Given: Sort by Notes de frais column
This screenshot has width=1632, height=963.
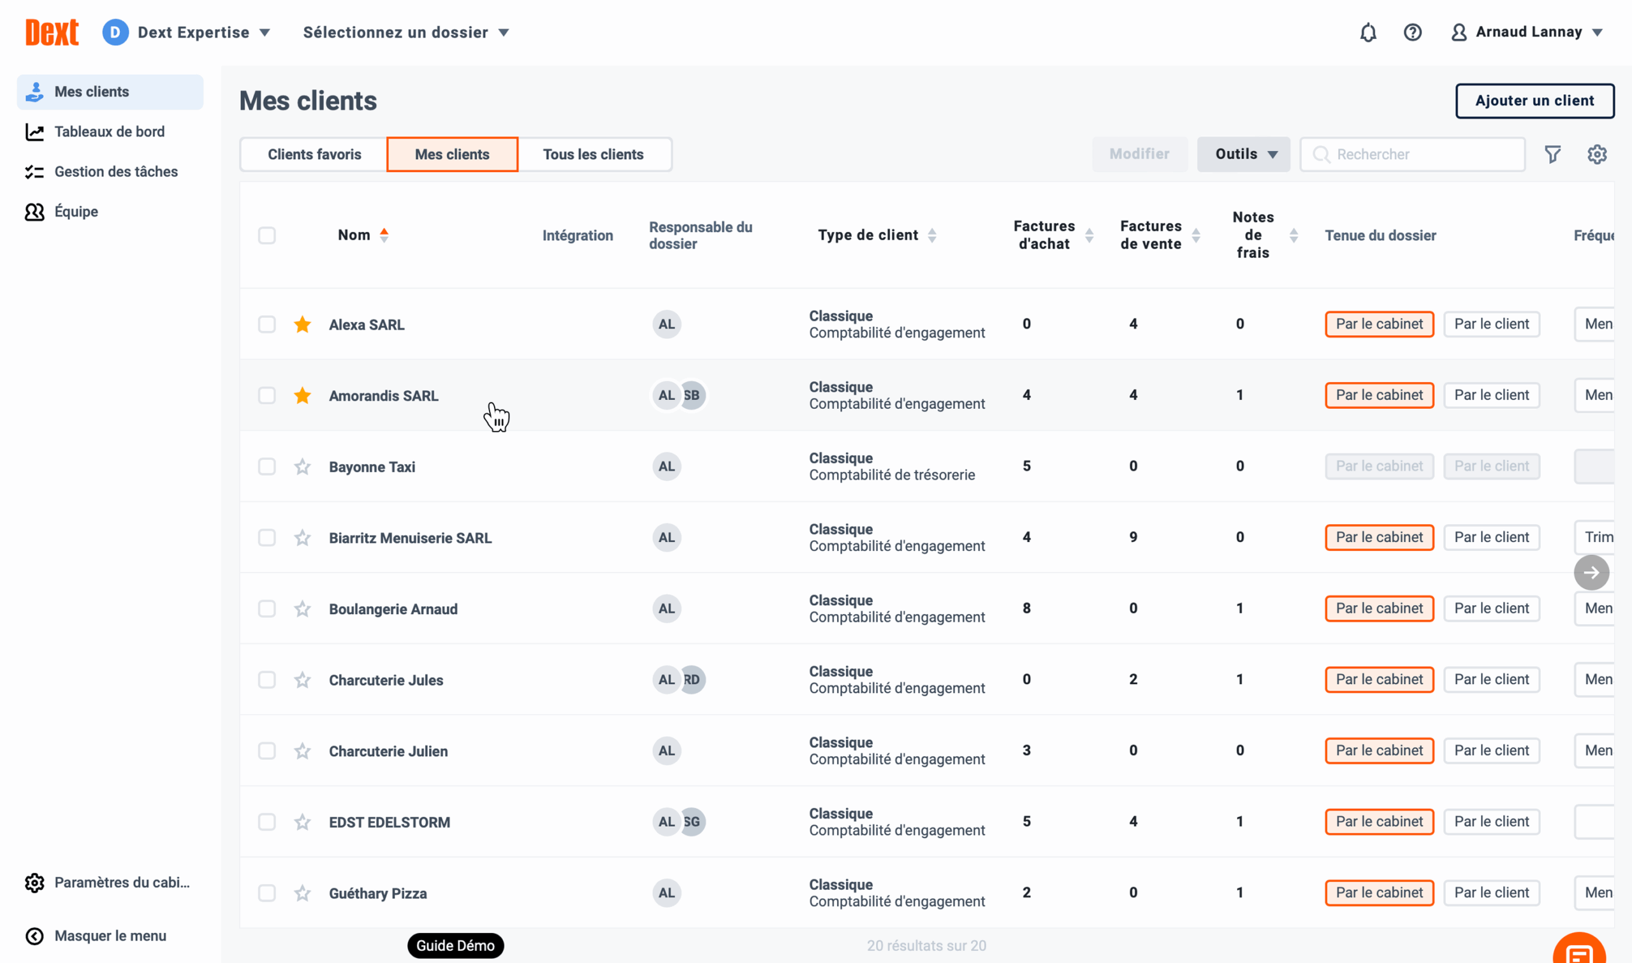Looking at the screenshot, I should tap(1293, 235).
